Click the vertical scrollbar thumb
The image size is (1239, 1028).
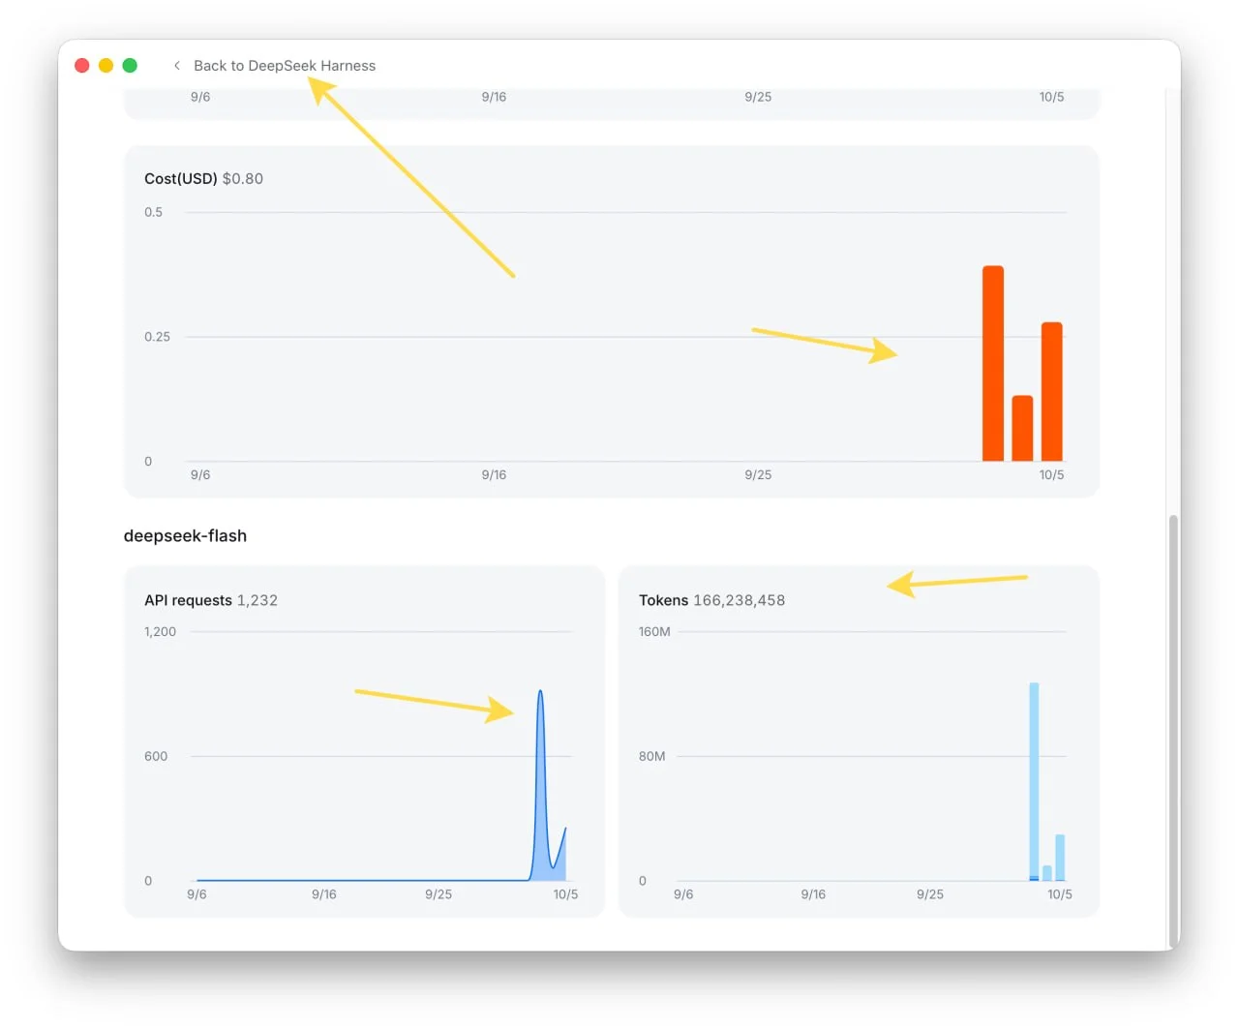tap(1173, 731)
